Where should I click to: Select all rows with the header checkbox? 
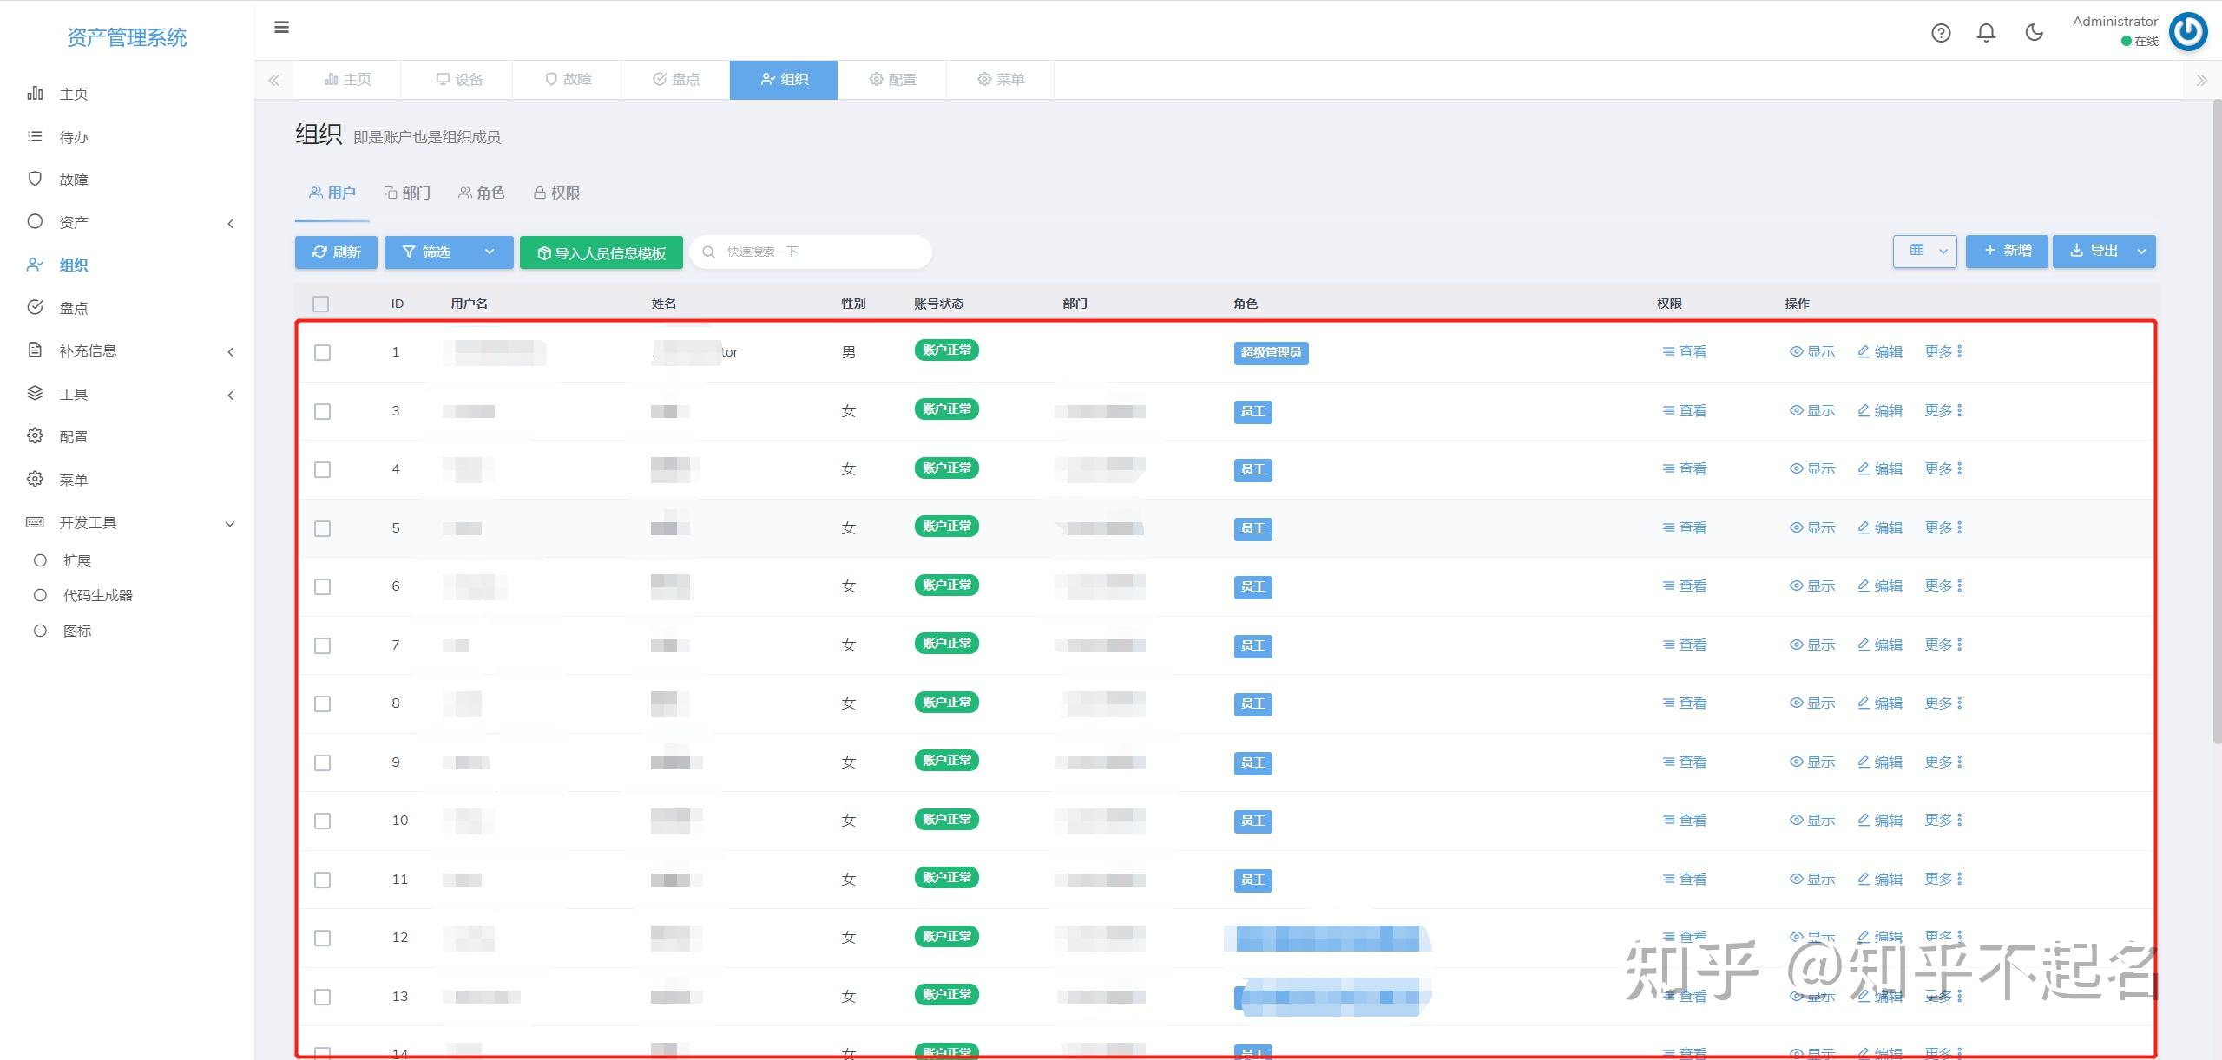pos(321,304)
